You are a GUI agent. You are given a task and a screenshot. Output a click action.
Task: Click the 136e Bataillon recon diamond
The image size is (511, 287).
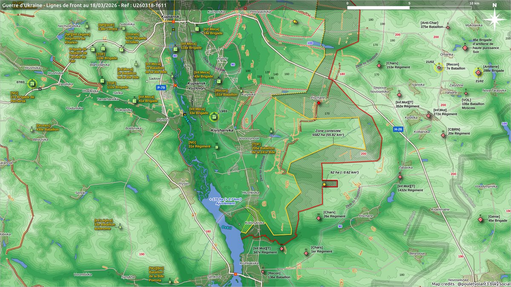point(263,272)
